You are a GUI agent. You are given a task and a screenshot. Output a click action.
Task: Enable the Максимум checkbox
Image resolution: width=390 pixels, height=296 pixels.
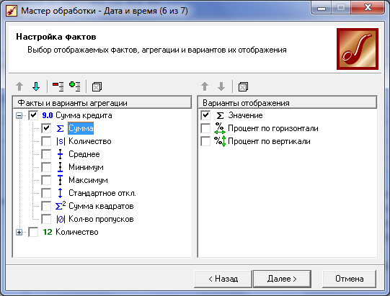[x=46, y=180]
